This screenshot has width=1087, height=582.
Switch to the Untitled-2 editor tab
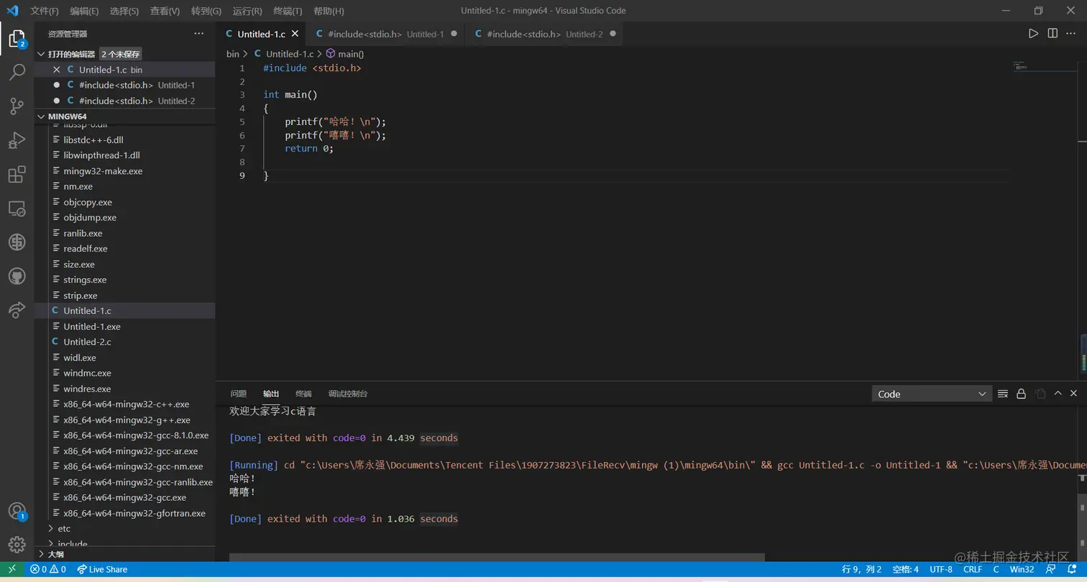(545, 34)
